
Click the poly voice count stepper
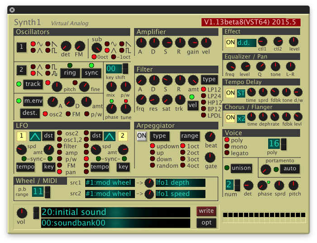click(x=284, y=144)
